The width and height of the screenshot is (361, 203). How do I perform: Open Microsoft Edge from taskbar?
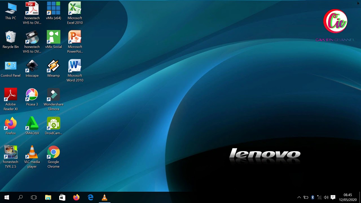90,197
